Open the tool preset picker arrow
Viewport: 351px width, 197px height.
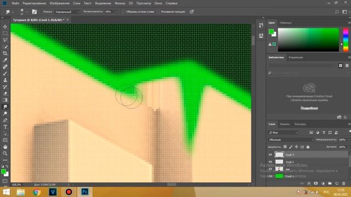point(13,12)
